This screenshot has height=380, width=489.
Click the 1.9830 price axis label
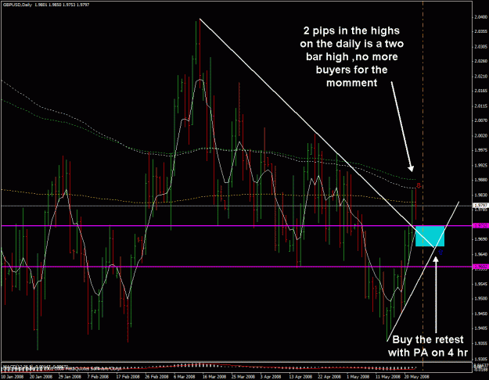480,195
